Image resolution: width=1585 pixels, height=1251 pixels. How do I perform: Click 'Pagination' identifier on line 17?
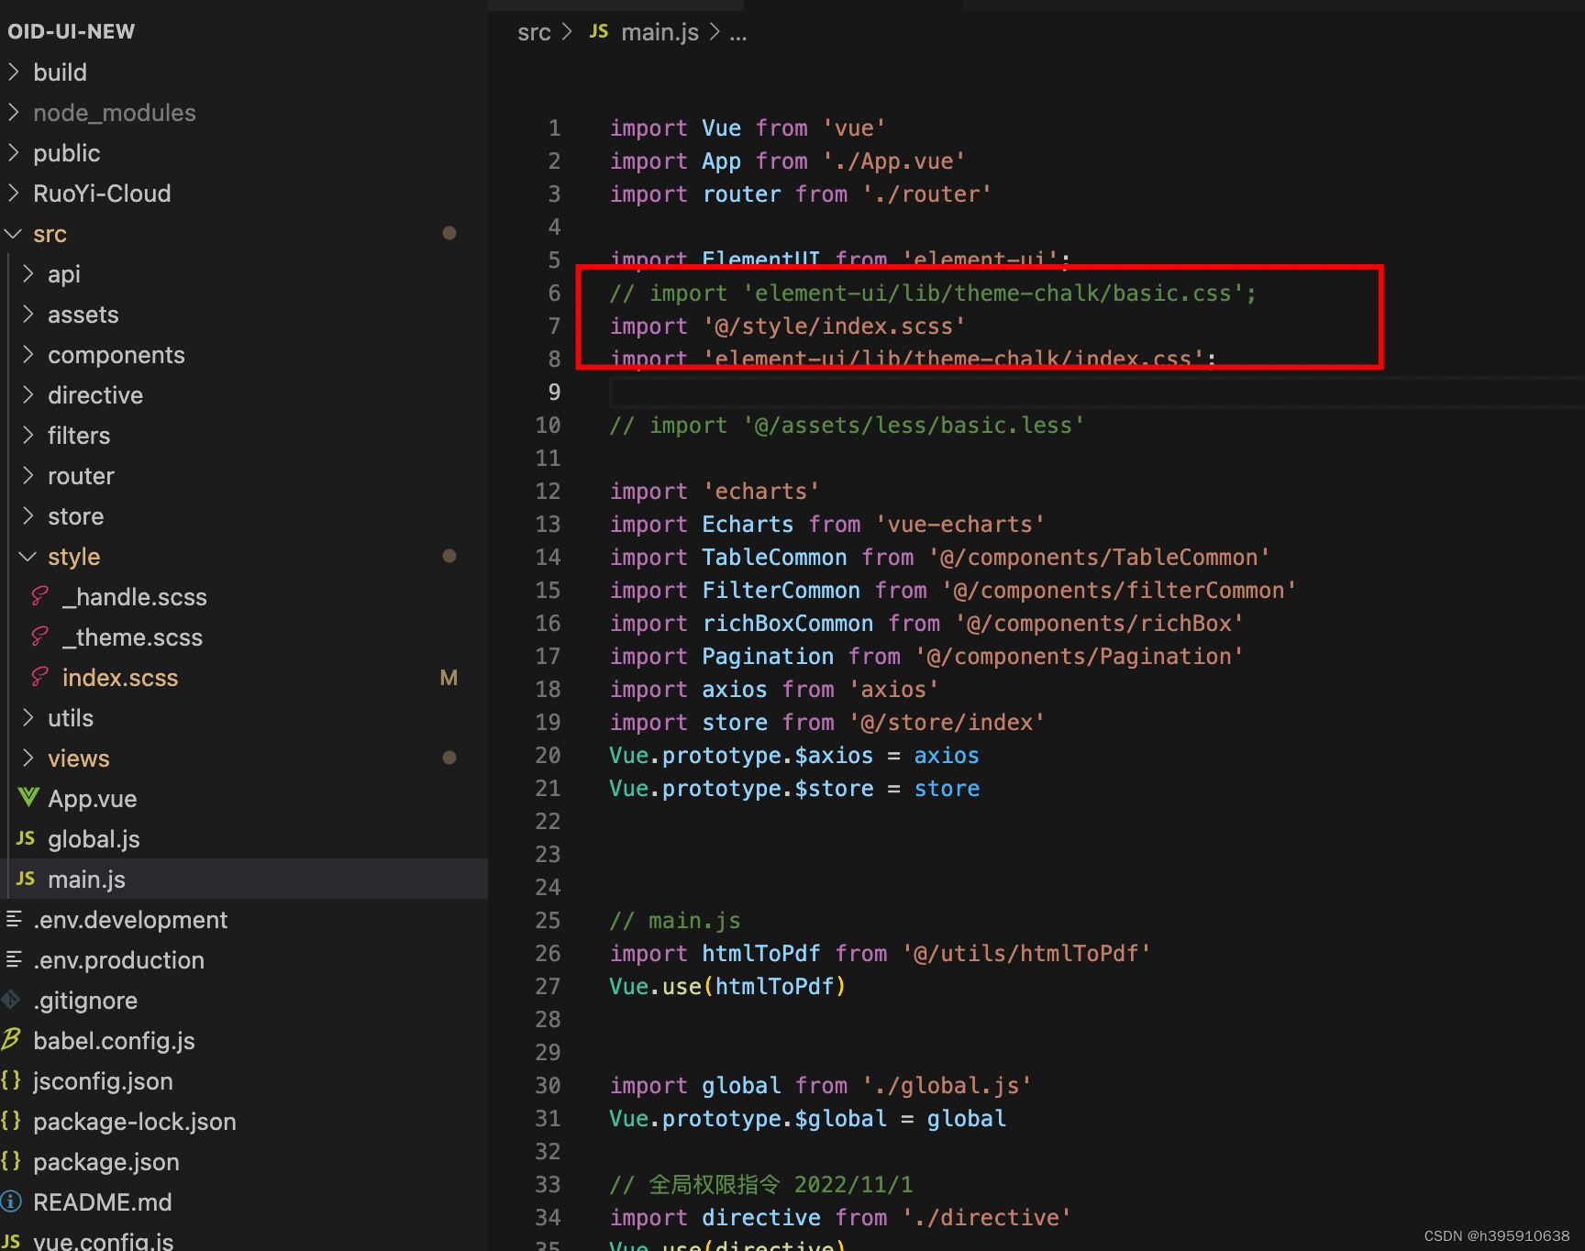(x=768, y=657)
